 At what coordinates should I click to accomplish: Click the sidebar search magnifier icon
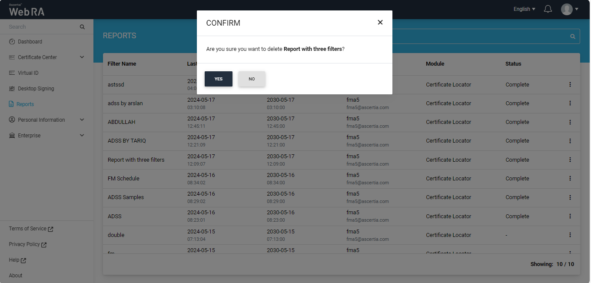pos(82,27)
